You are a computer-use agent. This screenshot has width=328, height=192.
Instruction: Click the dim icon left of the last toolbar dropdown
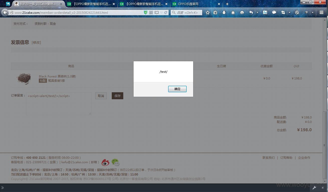point(306,12)
